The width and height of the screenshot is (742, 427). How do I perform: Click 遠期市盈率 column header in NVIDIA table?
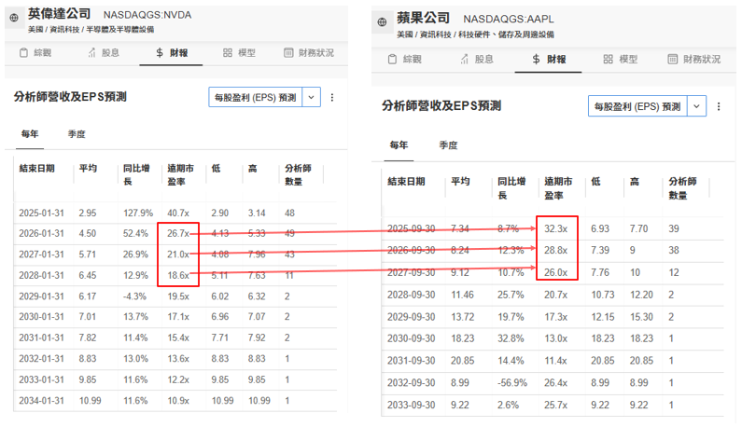point(179,173)
